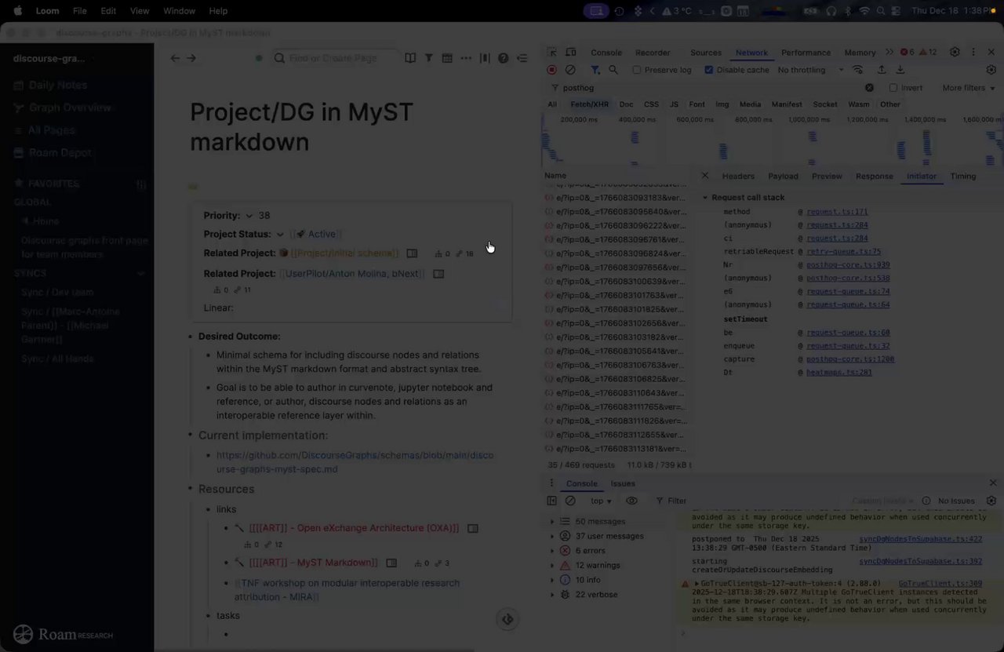Open posthog-core.ts:1200 source link
This screenshot has width=1004, height=652.
pyautogui.click(x=850, y=359)
